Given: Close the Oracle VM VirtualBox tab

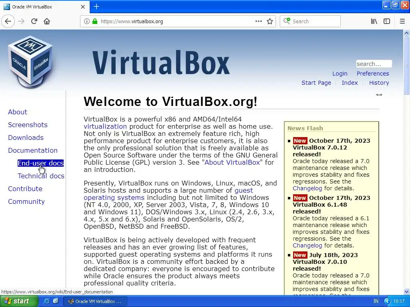Looking at the screenshot, I should pyautogui.click(x=83, y=7).
